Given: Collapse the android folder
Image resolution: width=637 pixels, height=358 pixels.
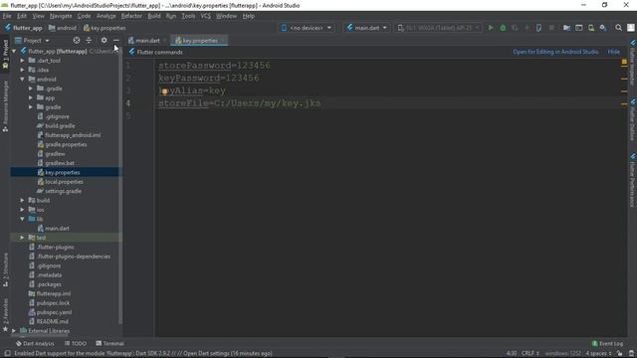Looking at the screenshot, I should [22, 80].
